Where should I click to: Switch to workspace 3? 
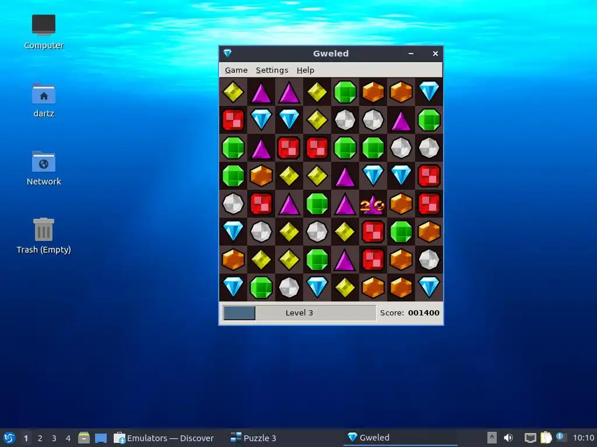(x=54, y=438)
